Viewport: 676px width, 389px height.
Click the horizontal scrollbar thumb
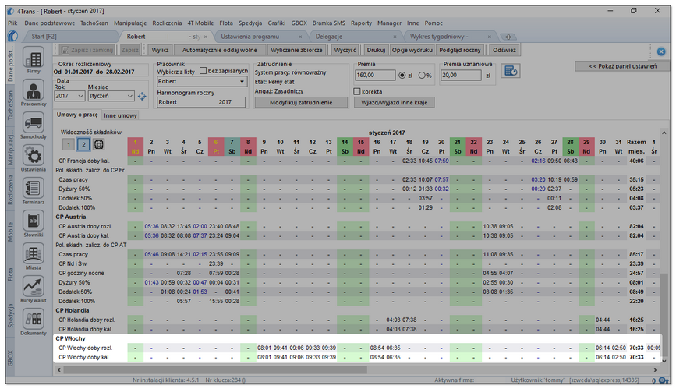pos(215,370)
